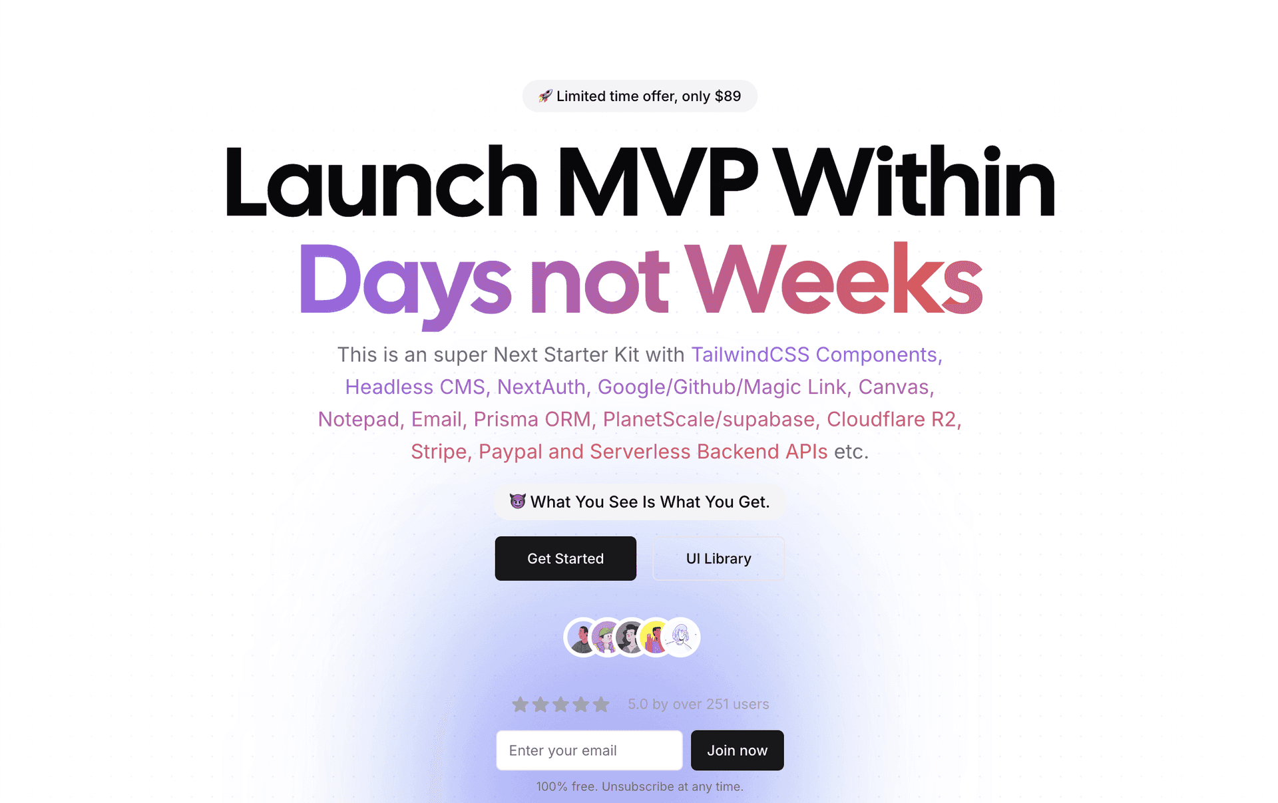Image resolution: width=1278 pixels, height=803 pixels.
Task: Click the fifth user avatar in social proof row
Action: tap(682, 635)
